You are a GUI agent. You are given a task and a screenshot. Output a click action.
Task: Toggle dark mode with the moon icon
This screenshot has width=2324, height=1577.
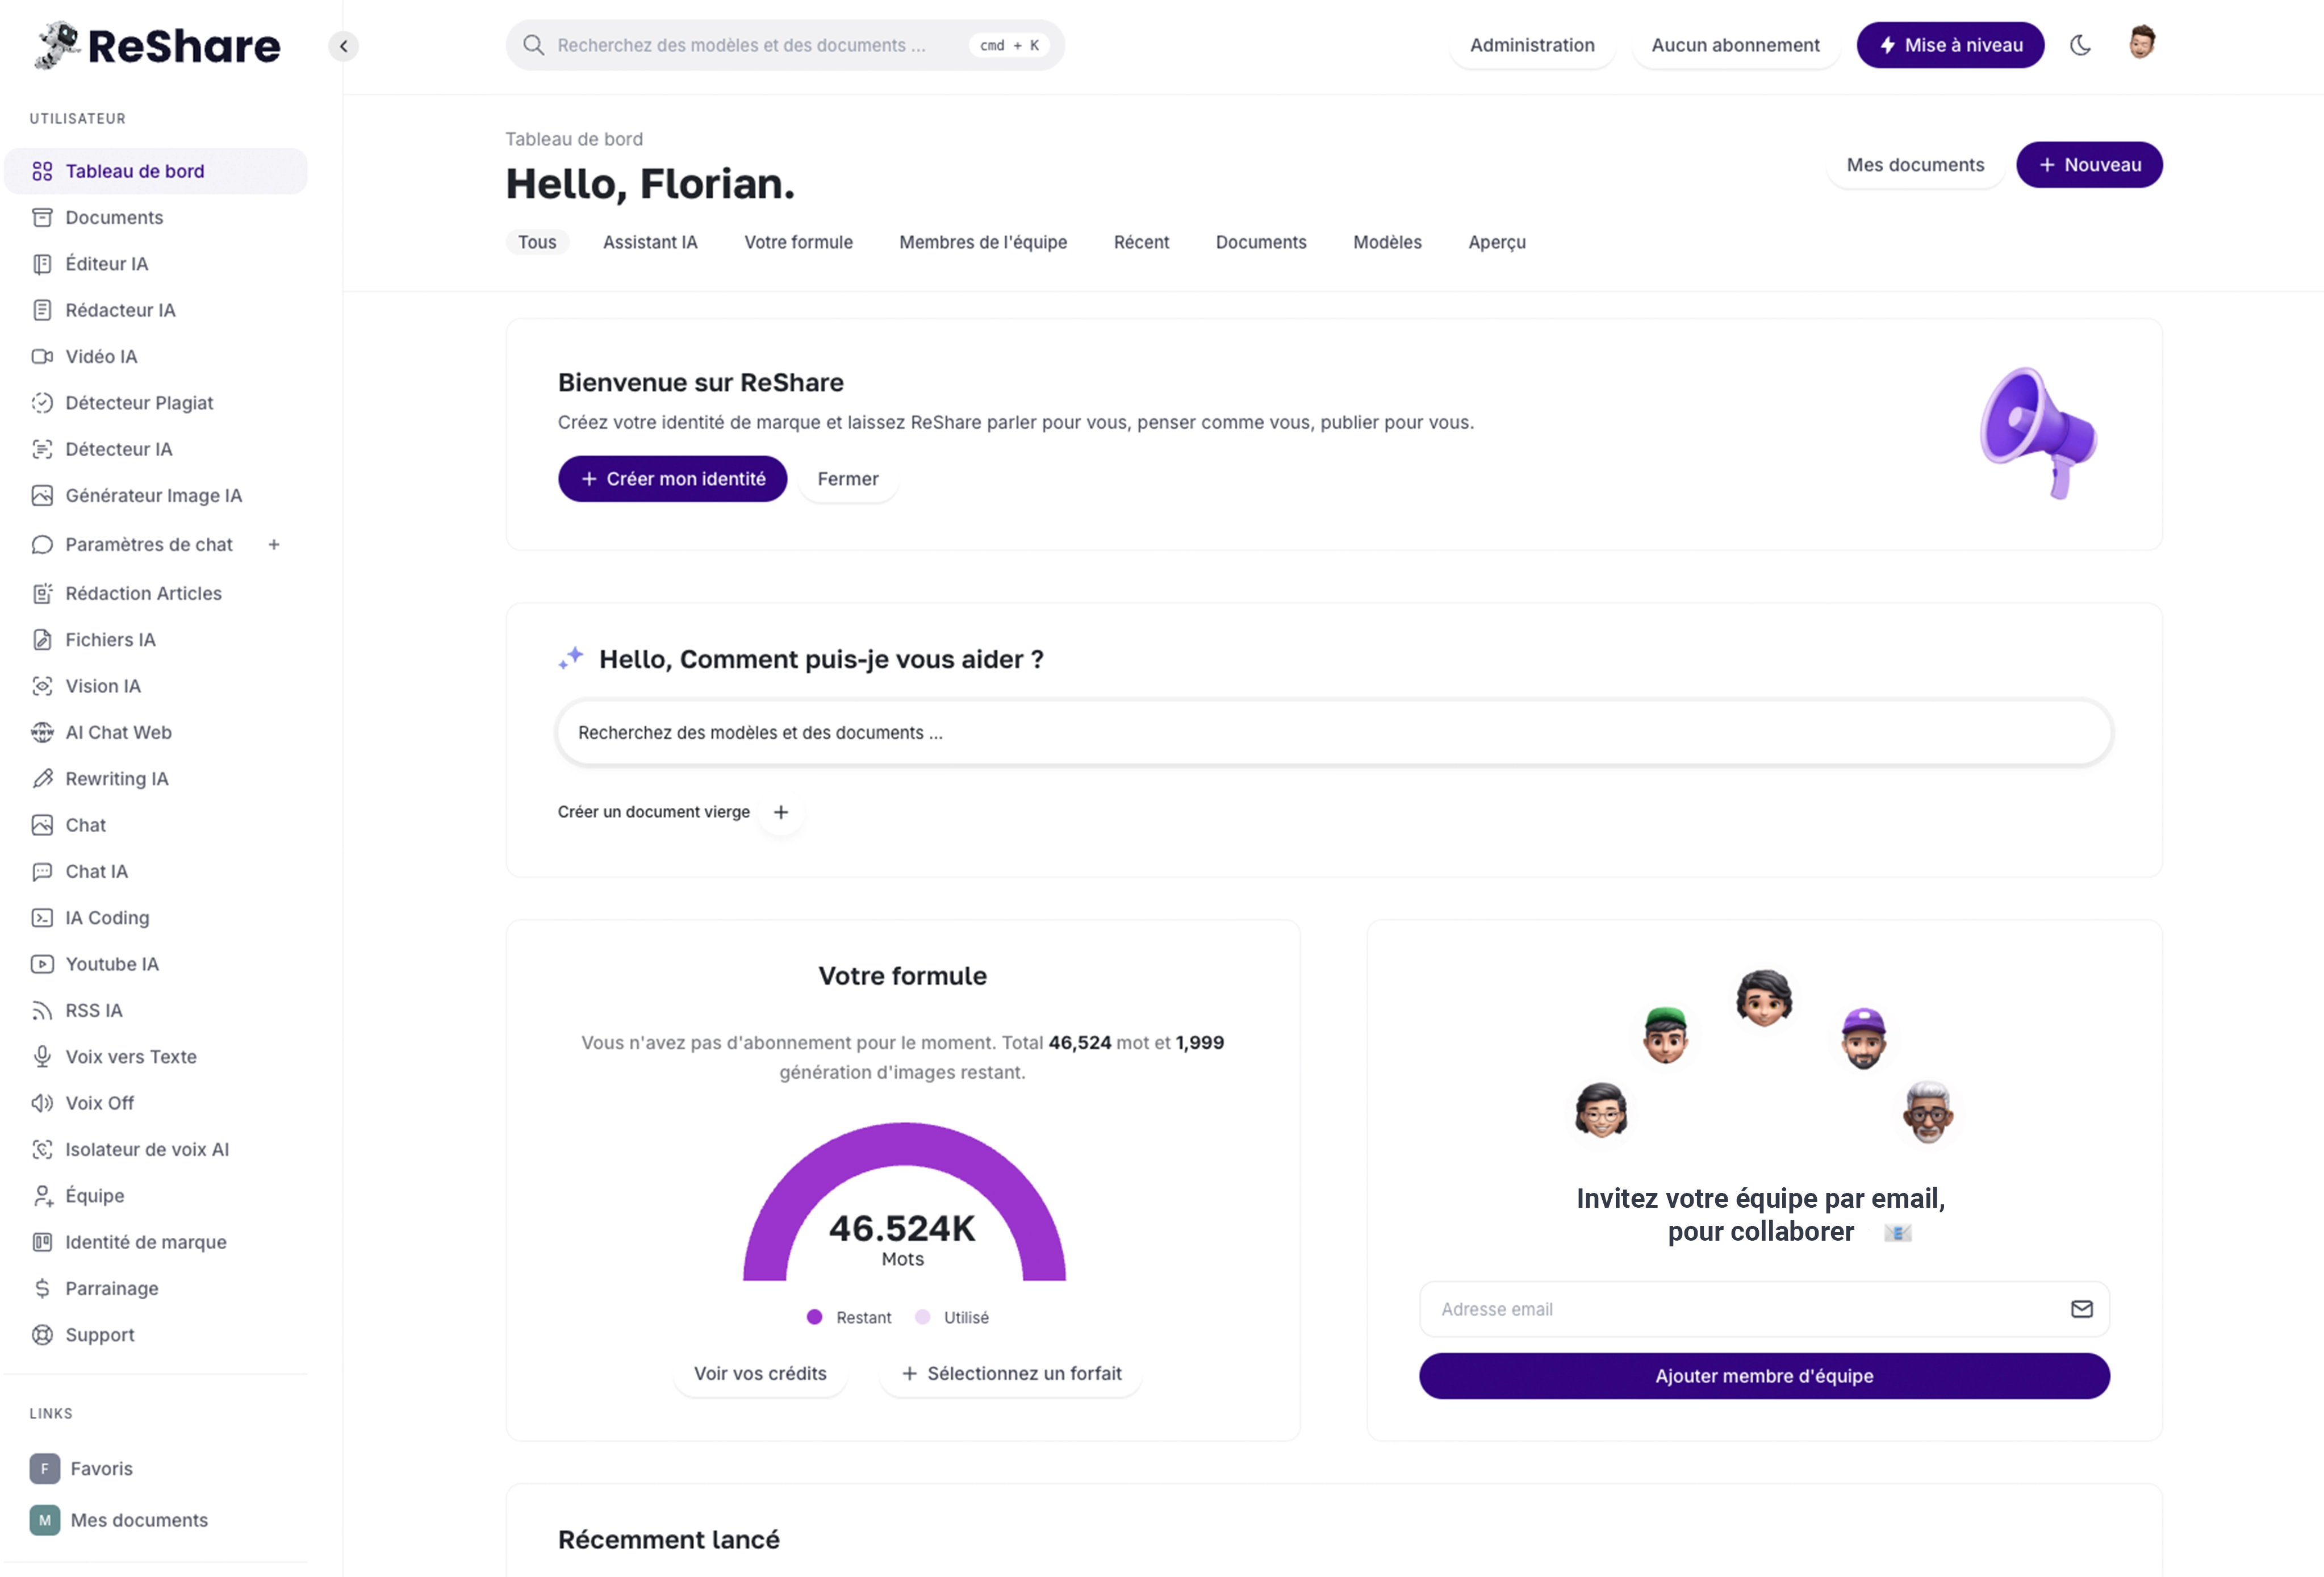click(x=2080, y=45)
